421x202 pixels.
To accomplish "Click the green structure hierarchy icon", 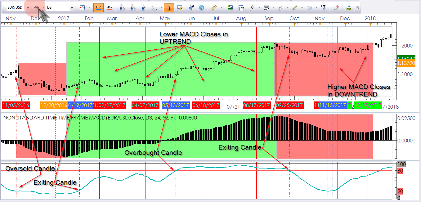I will [x=349, y=7].
